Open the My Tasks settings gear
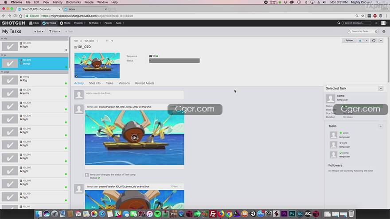The height and width of the screenshot is (219, 390). point(384,31)
